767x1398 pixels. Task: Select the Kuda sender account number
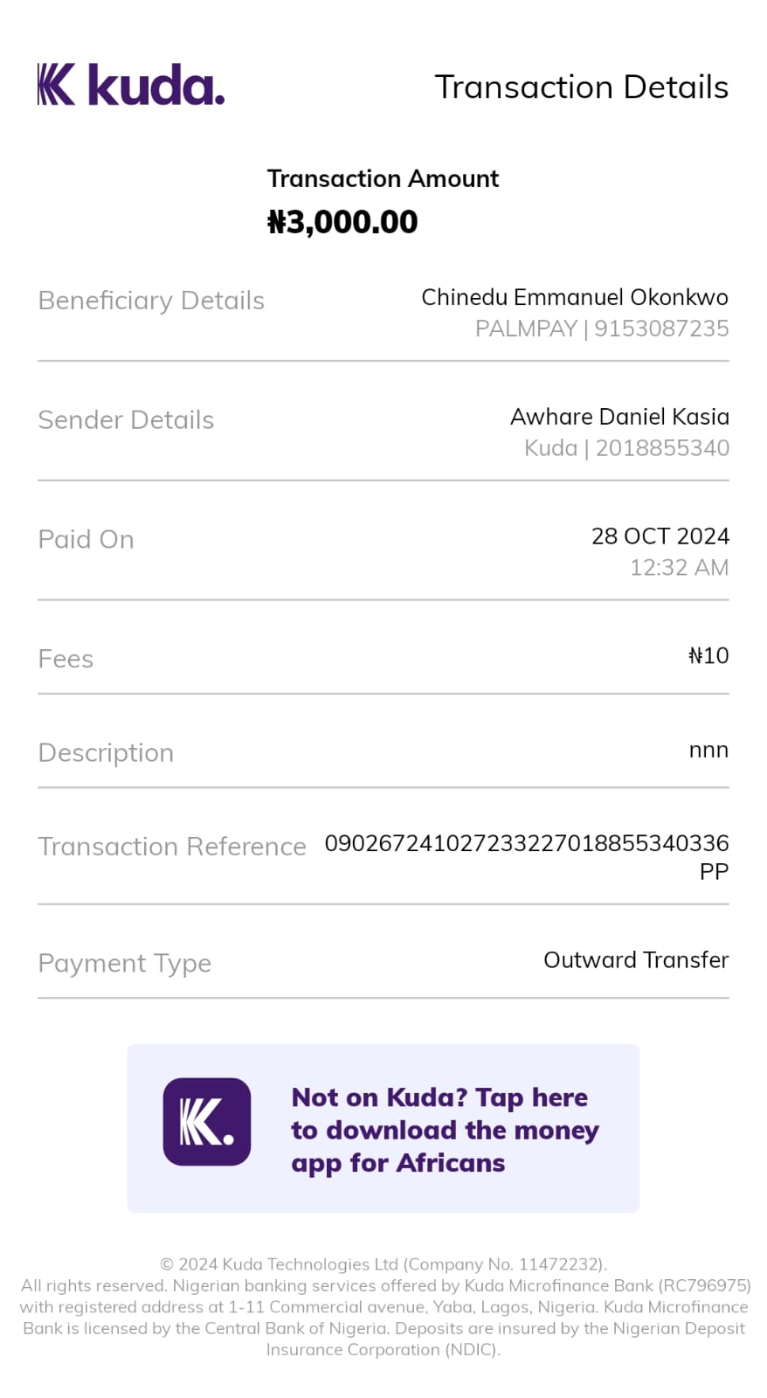tap(626, 448)
